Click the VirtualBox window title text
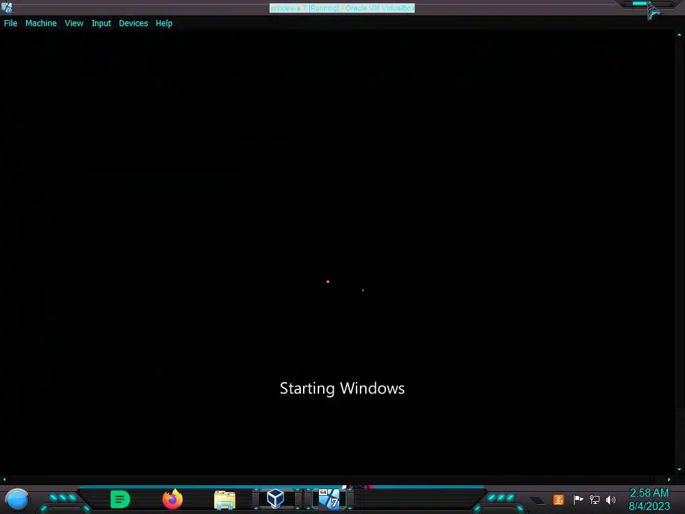685x514 pixels. coord(342,8)
